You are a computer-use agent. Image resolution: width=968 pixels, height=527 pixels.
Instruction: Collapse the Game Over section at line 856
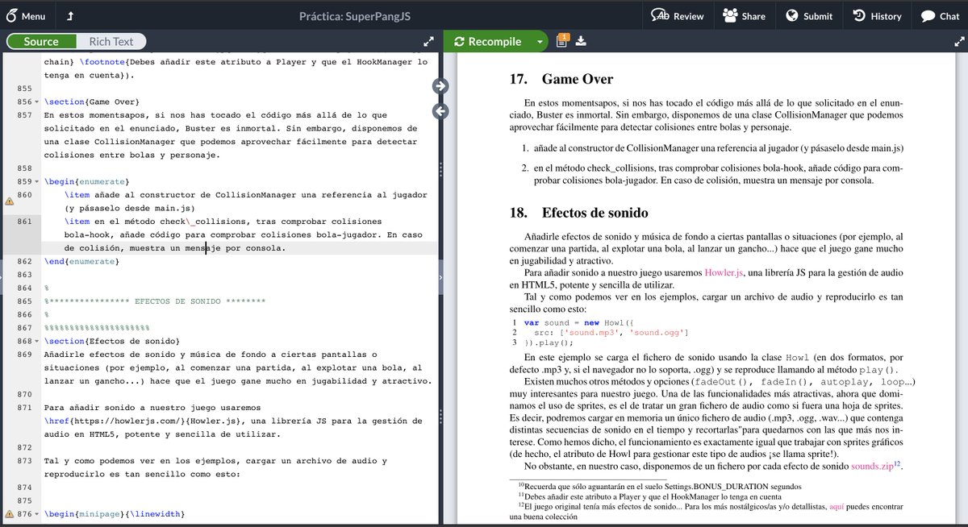click(x=36, y=102)
